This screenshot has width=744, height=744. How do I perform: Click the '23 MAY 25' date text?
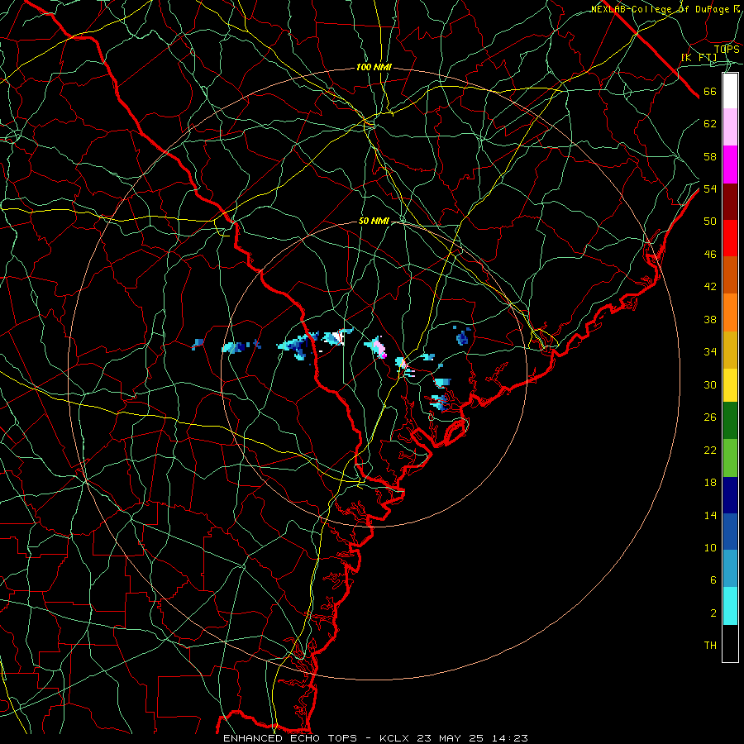point(451,738)
